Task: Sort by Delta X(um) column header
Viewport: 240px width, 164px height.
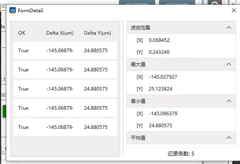Action: [x=60, y=33]
